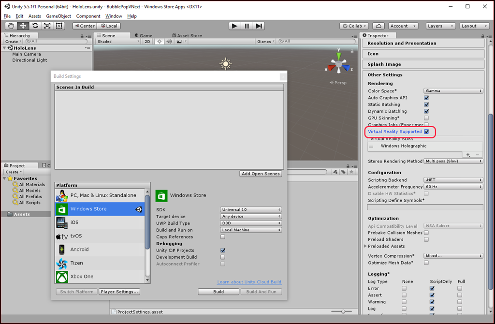Viewport: 495px width, 324px height.
Task: Toggle Static Batching checkbox
Action: 426,104
